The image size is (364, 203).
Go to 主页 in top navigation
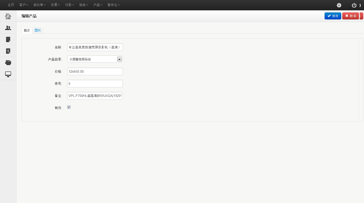tap(11, 5)
